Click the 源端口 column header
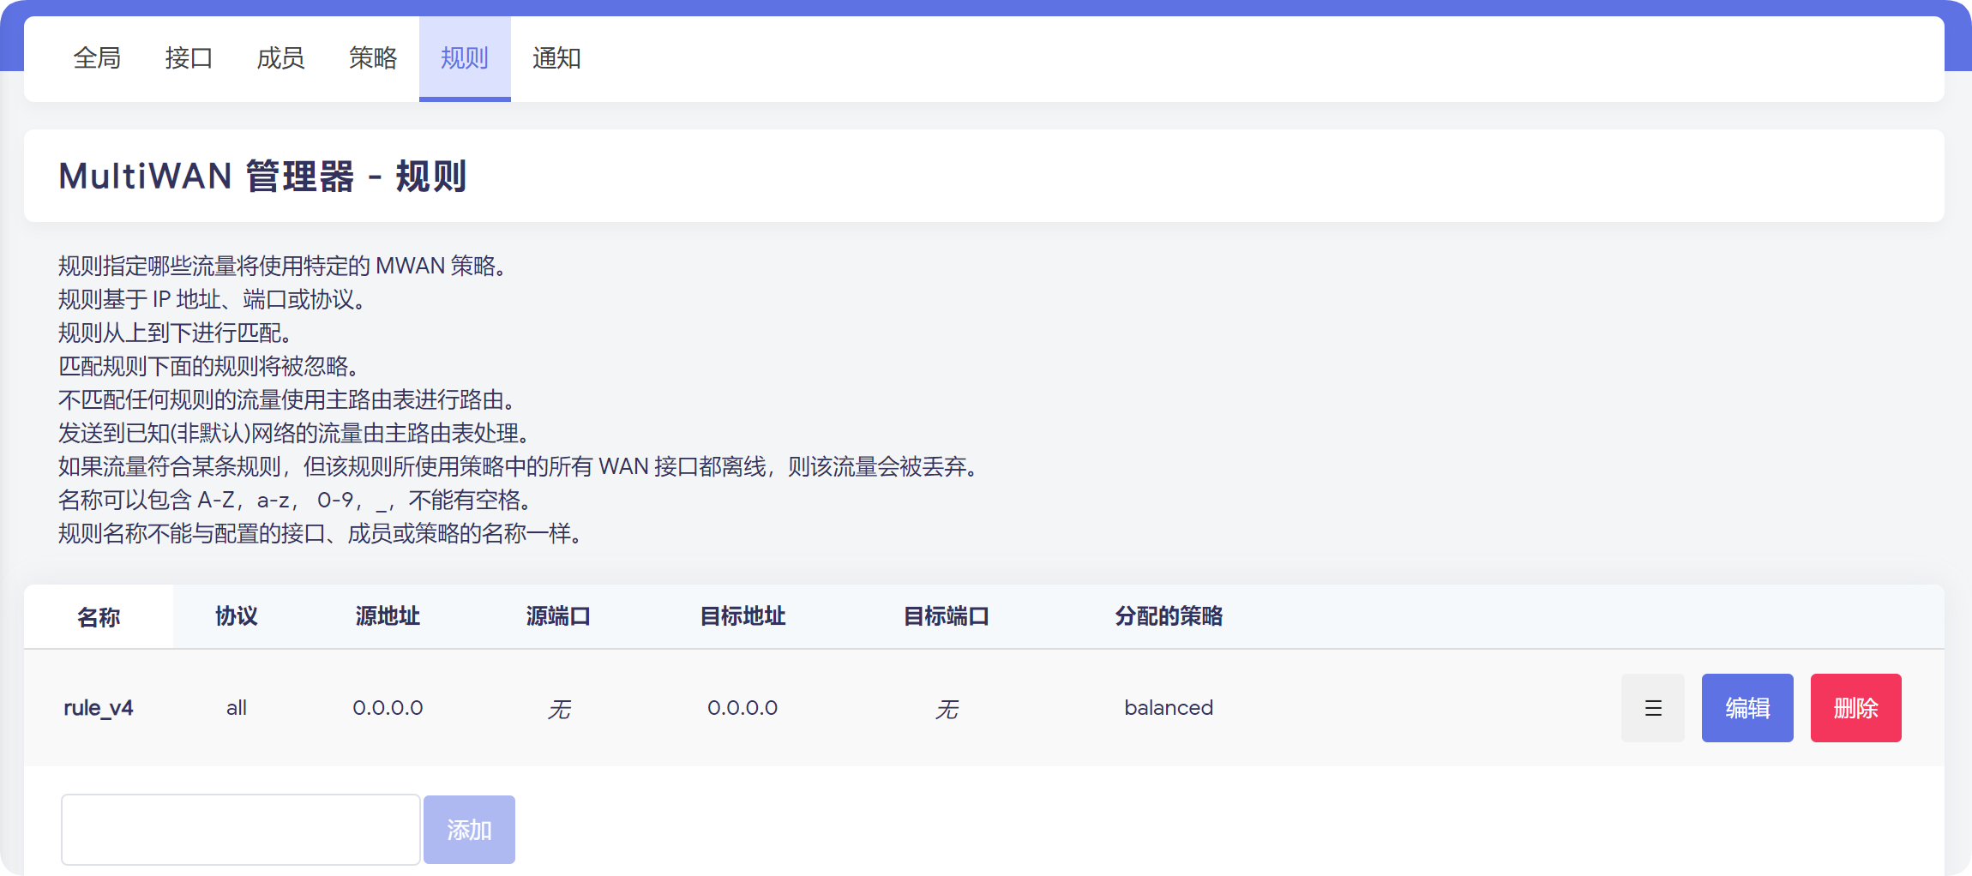This screenshot has width=1972, height=876. (x=558, y=616)
